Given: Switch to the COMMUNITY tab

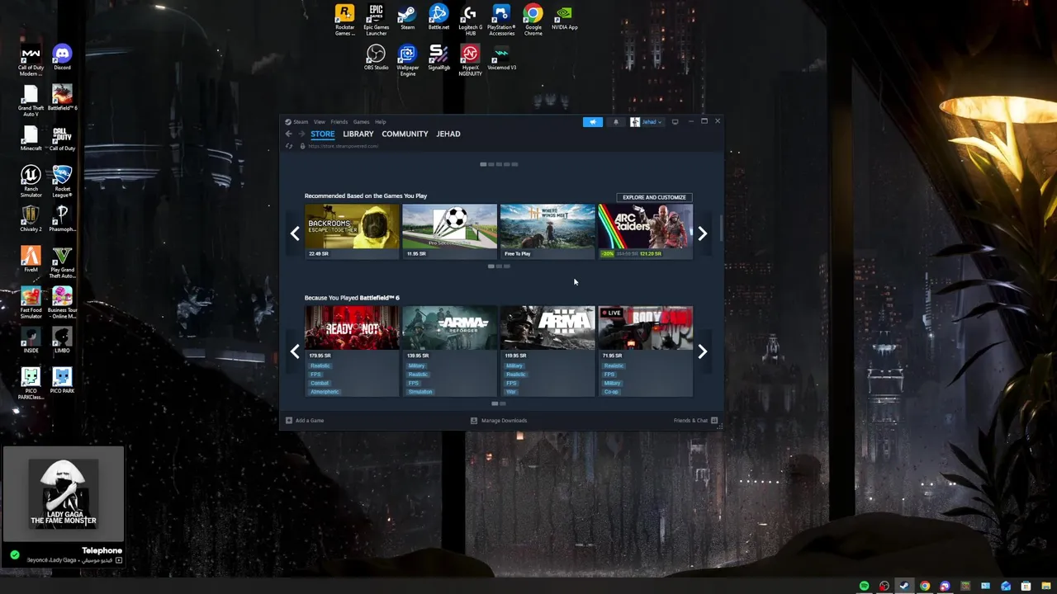Looking at the screenshot, I should tap(405, 134).
